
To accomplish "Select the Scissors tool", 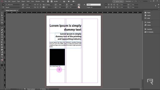I will (x=2, y=40).
